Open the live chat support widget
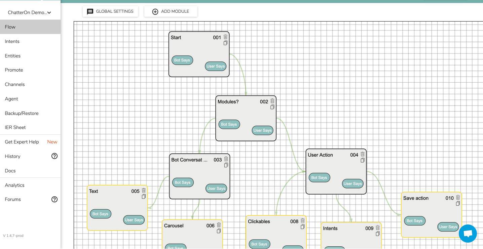The height and width of the screenshot is (249, 483). [468, 234]
